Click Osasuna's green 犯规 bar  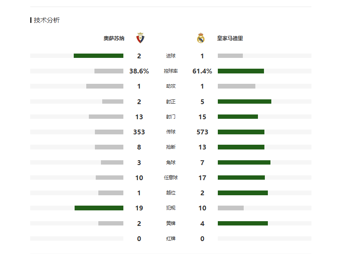99,208
